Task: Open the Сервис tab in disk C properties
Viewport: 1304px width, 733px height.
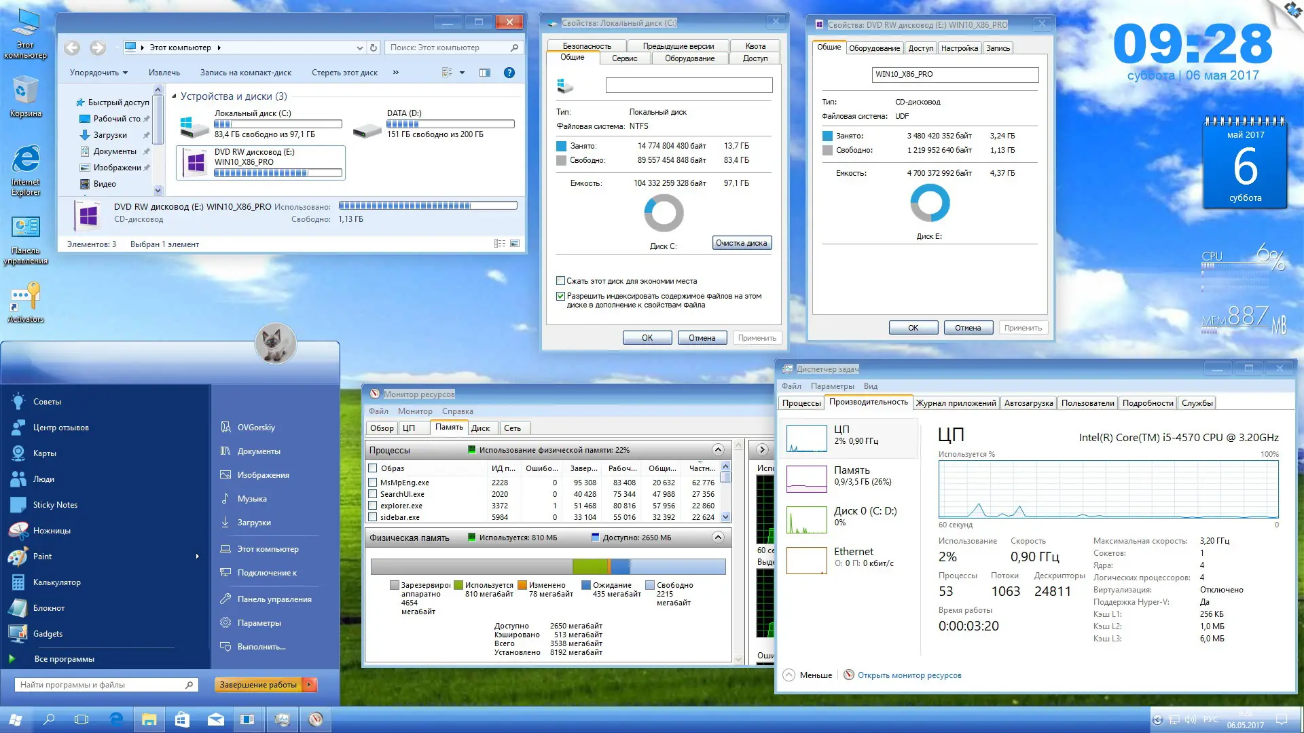Action: [x=624, y=58]
